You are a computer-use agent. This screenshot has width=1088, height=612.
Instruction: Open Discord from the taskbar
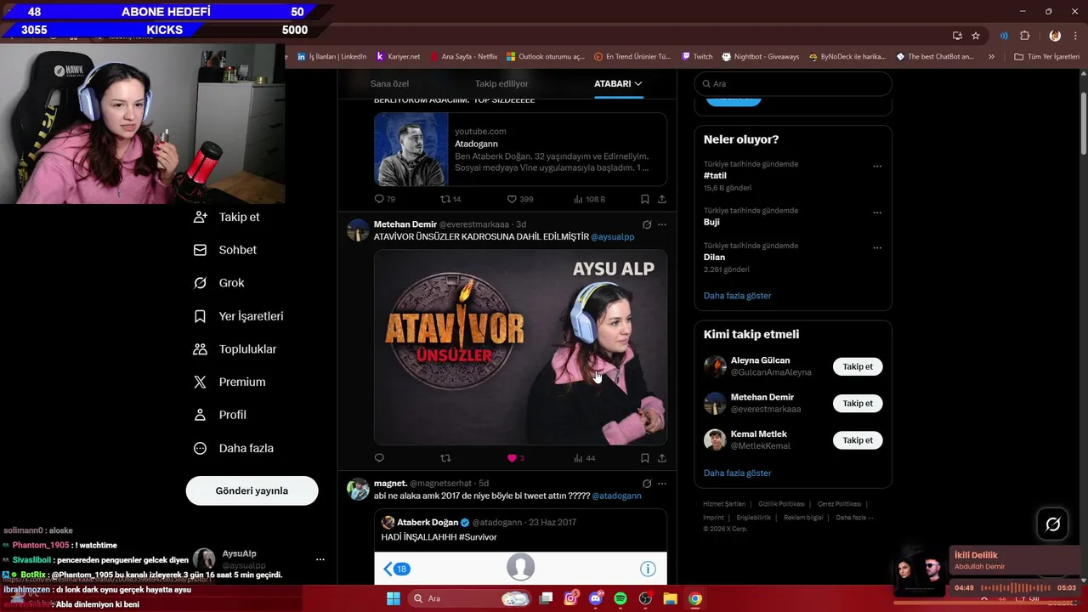[596, 598]
